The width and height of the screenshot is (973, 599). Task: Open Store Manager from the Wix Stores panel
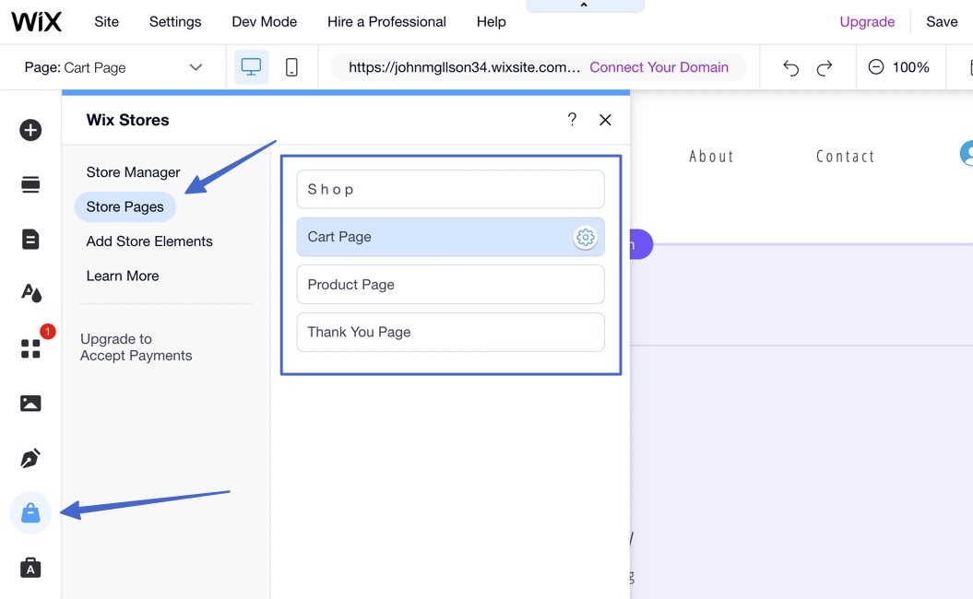coord(133,172)
